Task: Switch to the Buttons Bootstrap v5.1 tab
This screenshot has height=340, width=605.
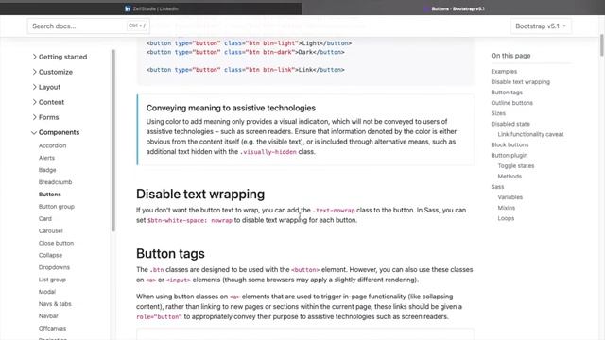Action: pos(454,8)
